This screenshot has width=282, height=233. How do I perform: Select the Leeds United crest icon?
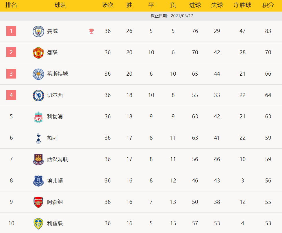tap(38, 224)
